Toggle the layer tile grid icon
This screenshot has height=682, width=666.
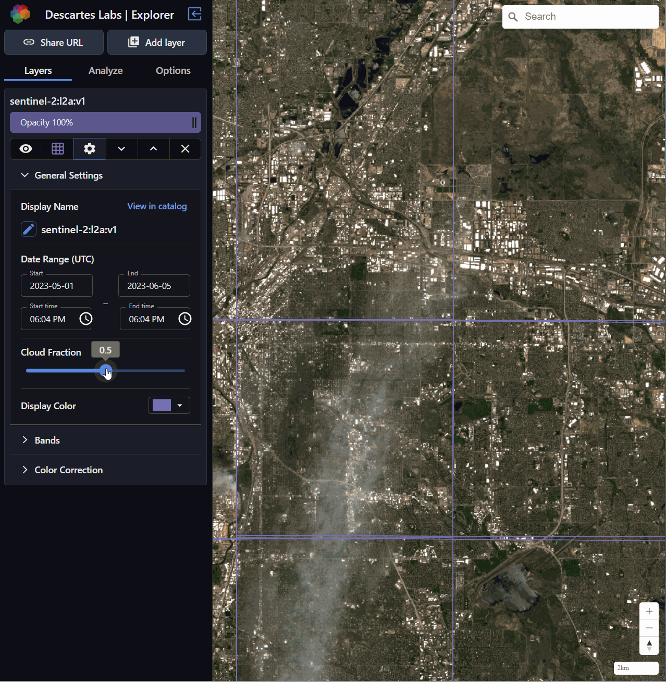[58, 149]
